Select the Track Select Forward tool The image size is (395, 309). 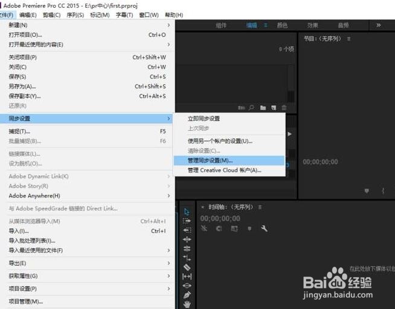click(187, 221)
